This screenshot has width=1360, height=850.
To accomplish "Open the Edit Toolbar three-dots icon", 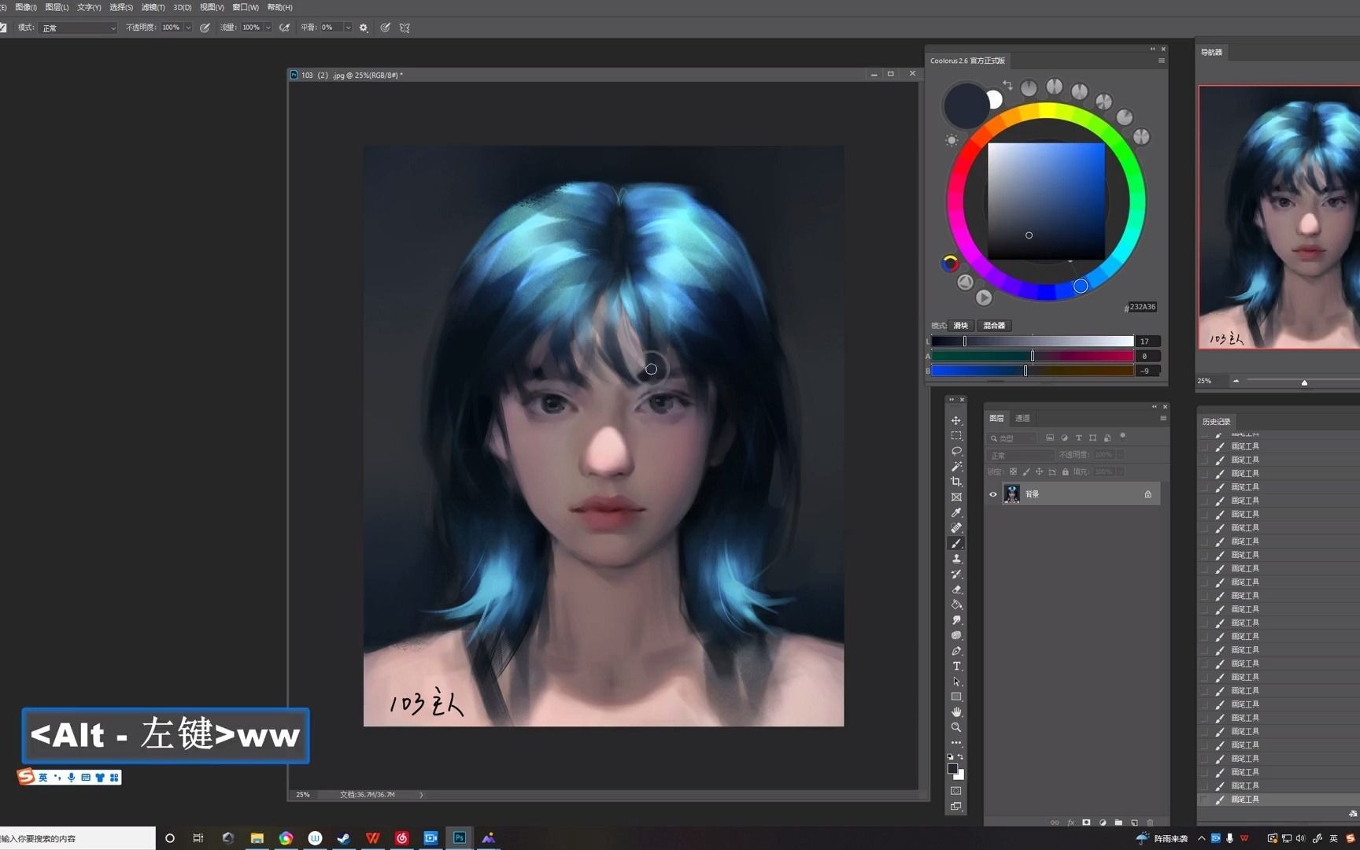I will coord(956,743).
